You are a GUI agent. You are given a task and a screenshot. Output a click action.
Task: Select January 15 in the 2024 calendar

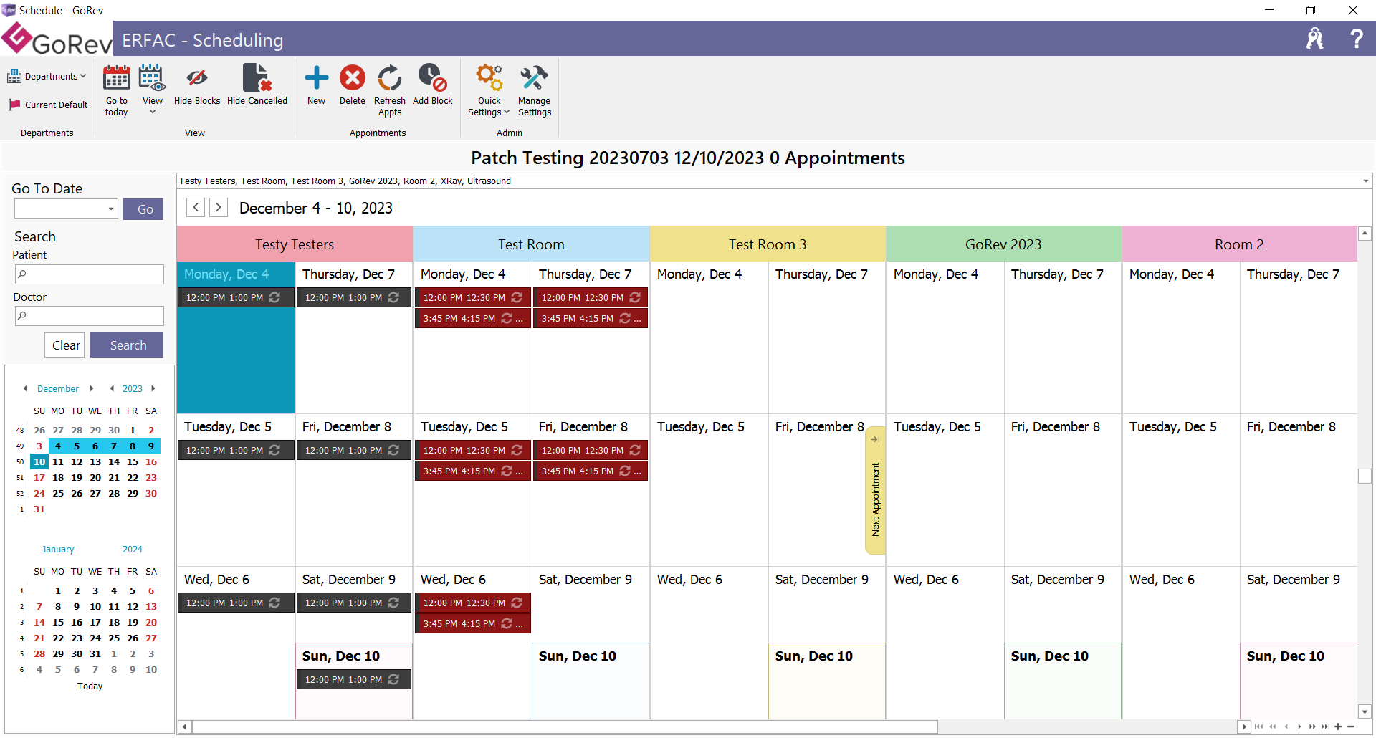[x=58, y=622]
